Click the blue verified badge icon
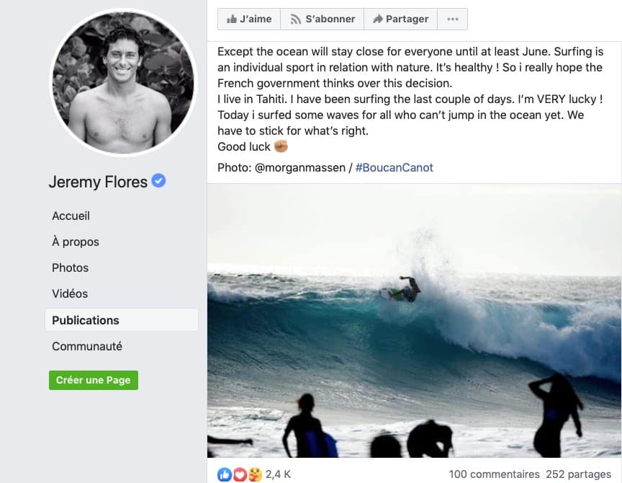 pyautogui.click(x=158, y=181)
